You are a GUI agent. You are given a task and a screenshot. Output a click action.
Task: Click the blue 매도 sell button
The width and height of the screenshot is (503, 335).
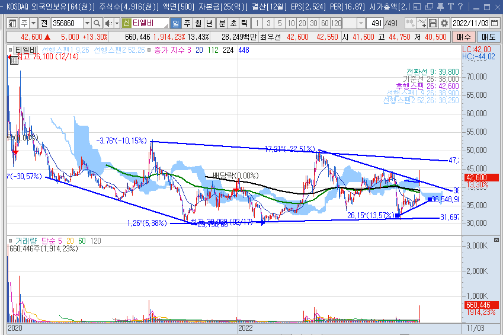489,37
